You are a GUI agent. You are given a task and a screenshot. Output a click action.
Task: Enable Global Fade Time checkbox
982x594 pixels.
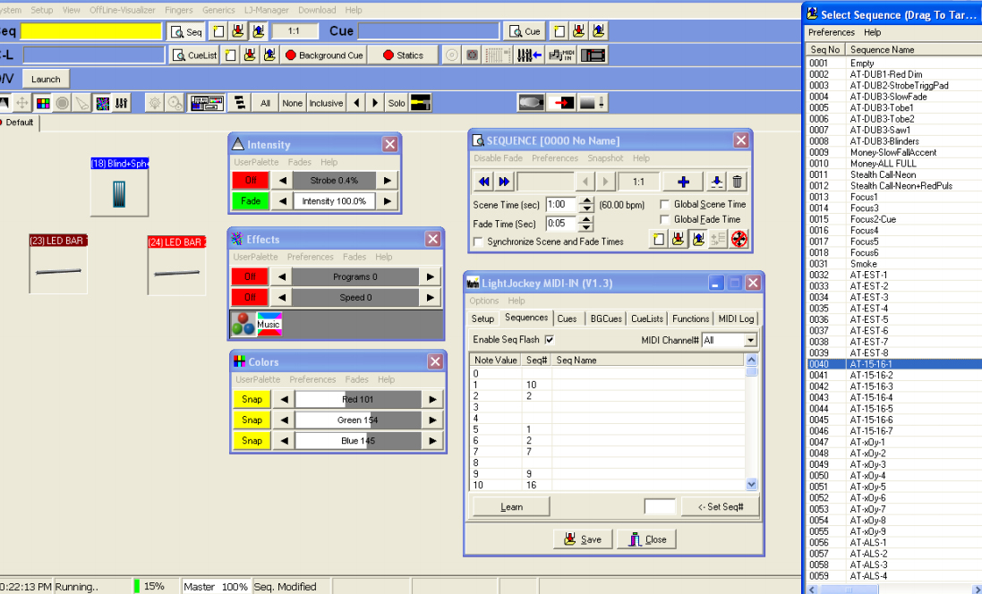(x=664, y=219)
